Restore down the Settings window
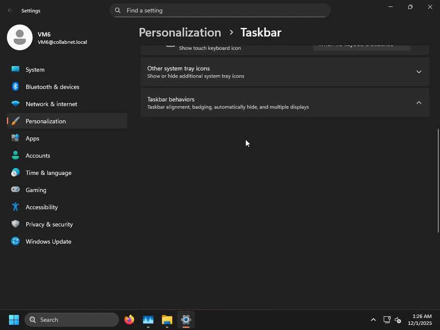440x330 pixels. tap(410, 7)
